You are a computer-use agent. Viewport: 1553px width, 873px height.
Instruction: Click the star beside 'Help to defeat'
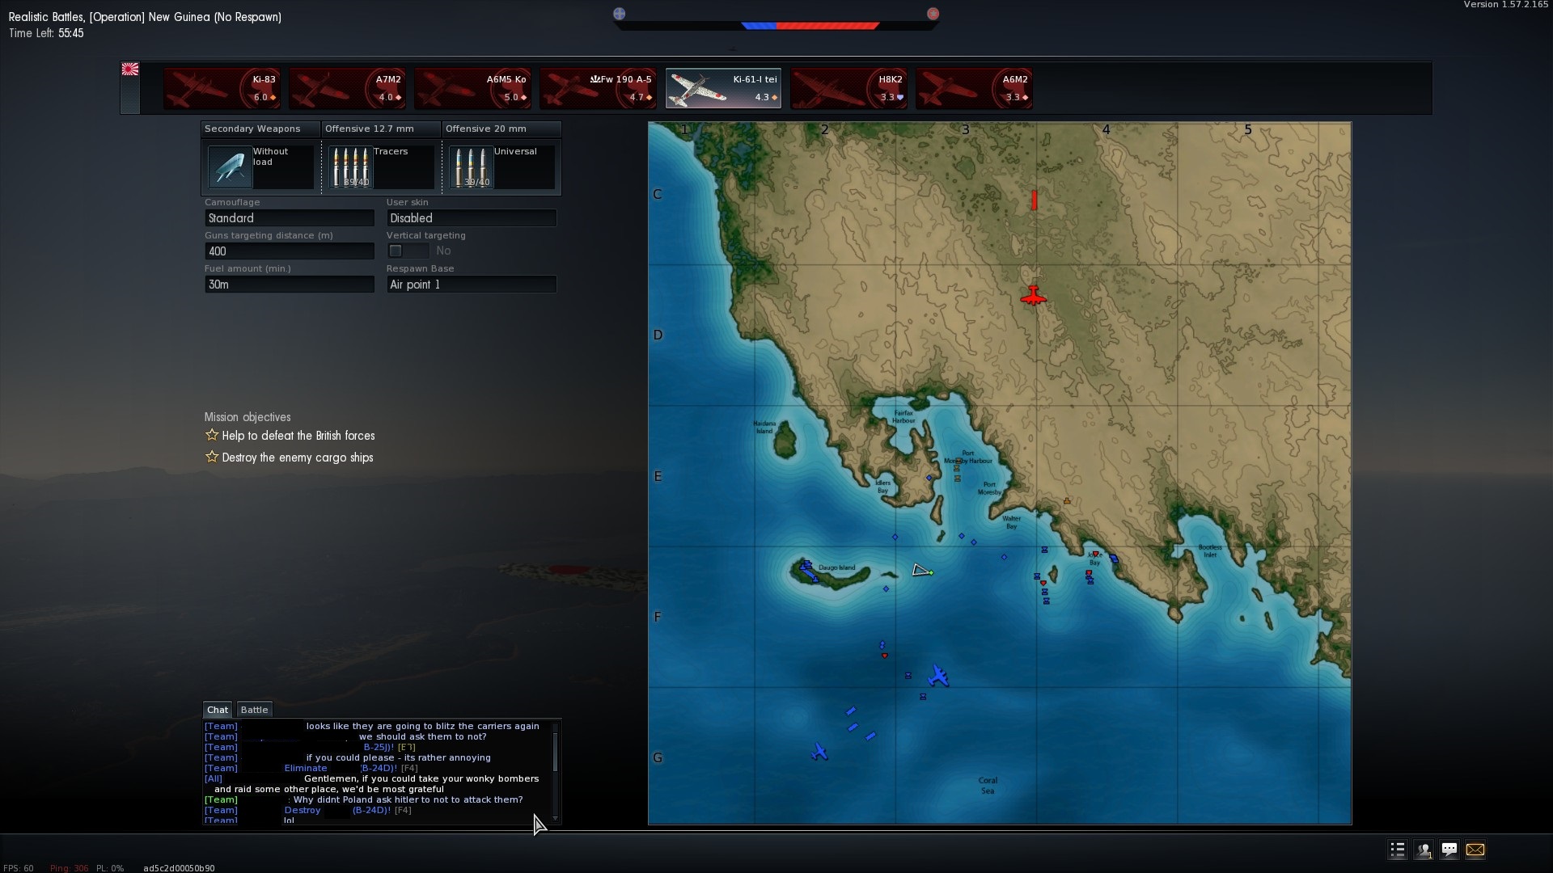212,435
